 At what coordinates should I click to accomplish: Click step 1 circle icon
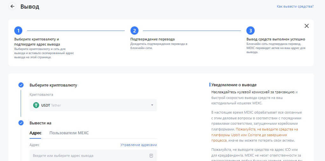point(18,31)
